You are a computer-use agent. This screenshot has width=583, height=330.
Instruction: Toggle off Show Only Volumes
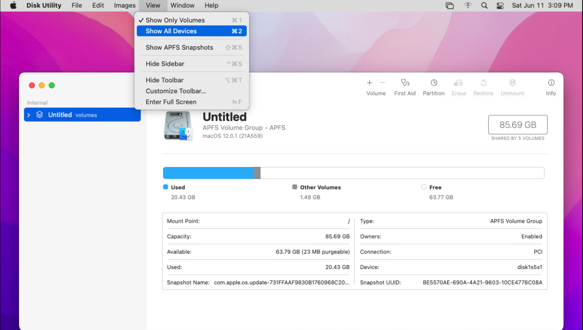pyautogui.click(x=174, y=20)
